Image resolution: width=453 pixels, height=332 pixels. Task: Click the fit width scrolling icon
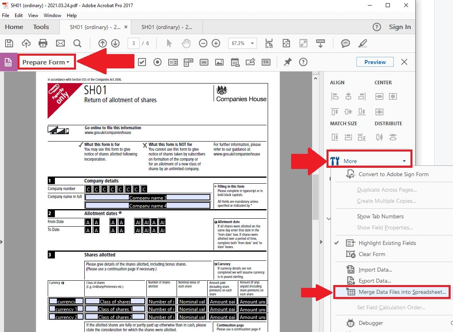click(269, 43)
